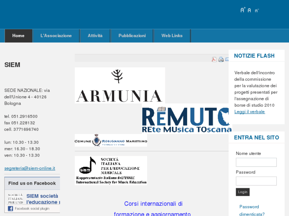
Task: Increase font size with A+ icon
Action: coord(243,10)
